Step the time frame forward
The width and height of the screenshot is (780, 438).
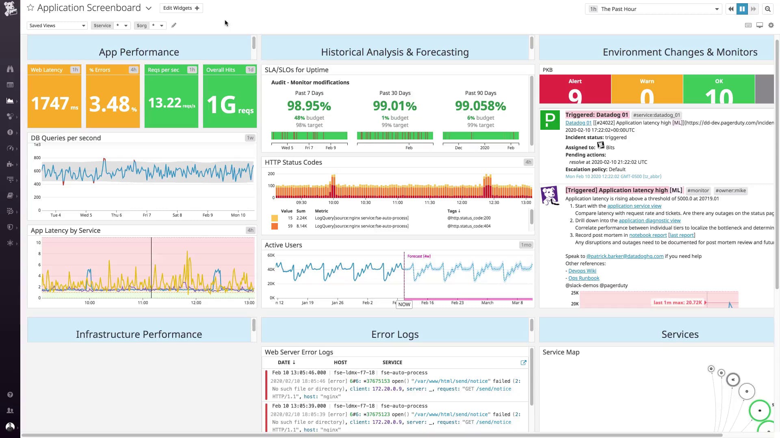pos(754,9)
